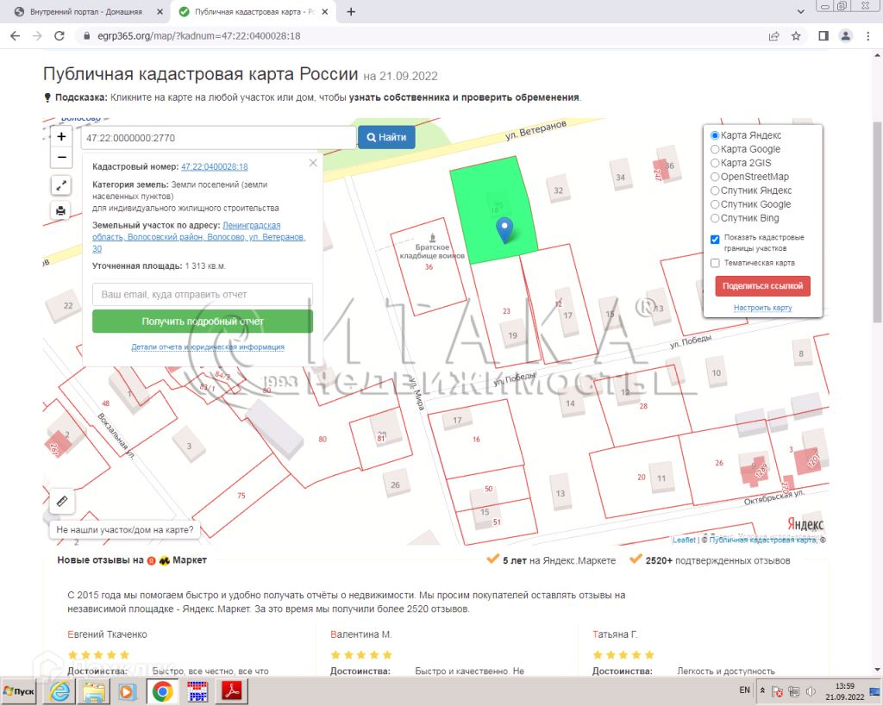This screenshot has height=706, width=883.
Task: Click Поделиться ссылкой button
Action: tap(762, 286)
